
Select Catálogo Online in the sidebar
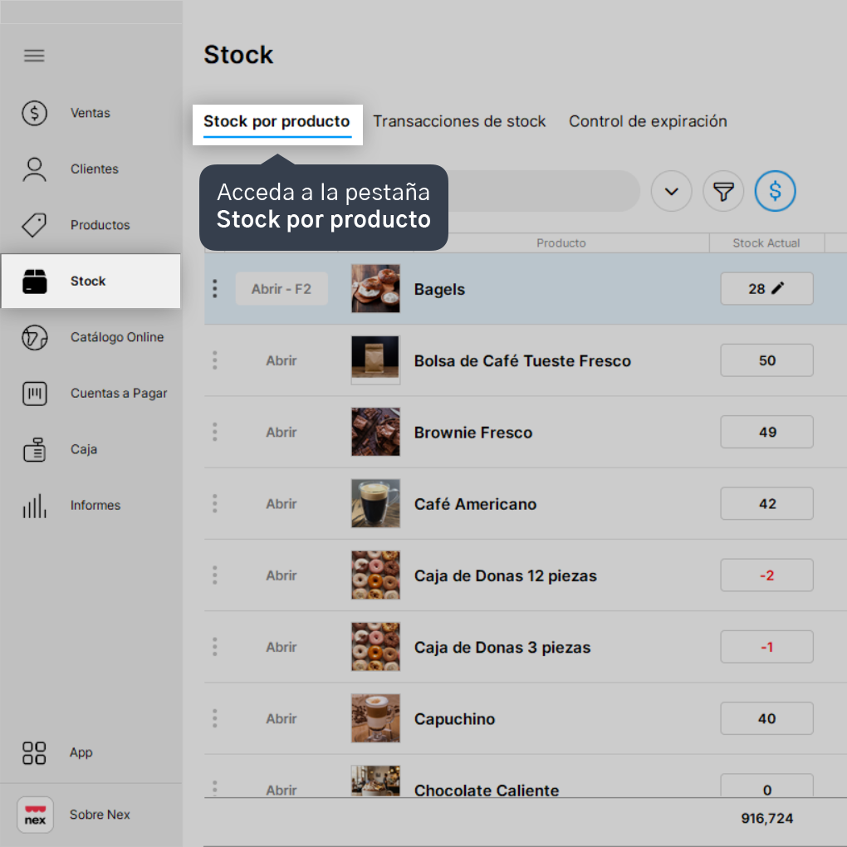click(117, 337)
